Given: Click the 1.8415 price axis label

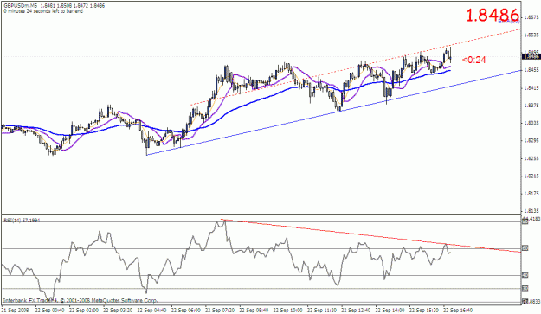Looking at the screenshot, I should [531, 88].
